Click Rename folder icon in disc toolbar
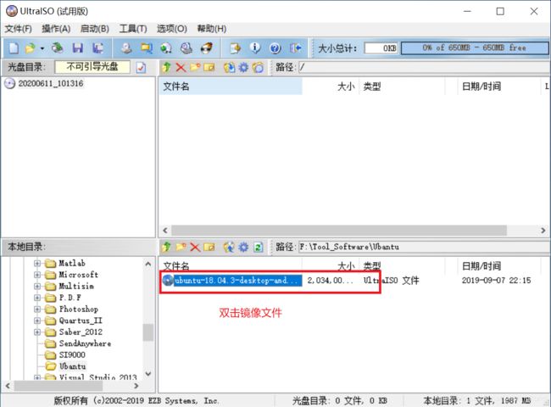Image resolution: width=551 pixels, height=407 pixels. pos(209,67)
